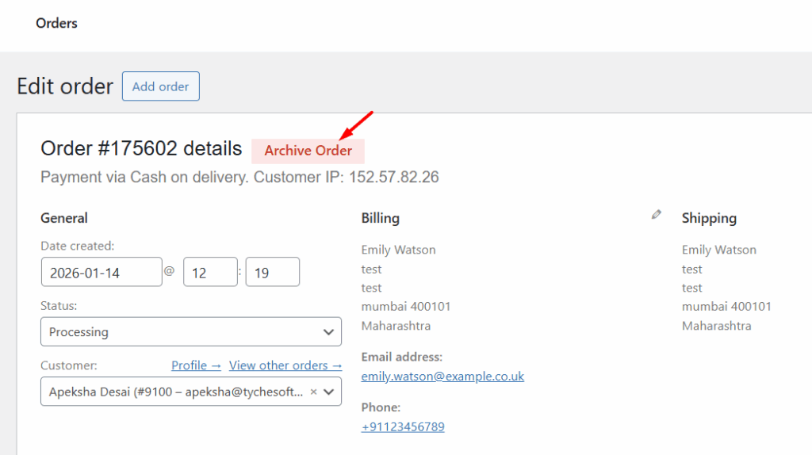Click the emily.watson@example.co.uk email link

point(442,376)
